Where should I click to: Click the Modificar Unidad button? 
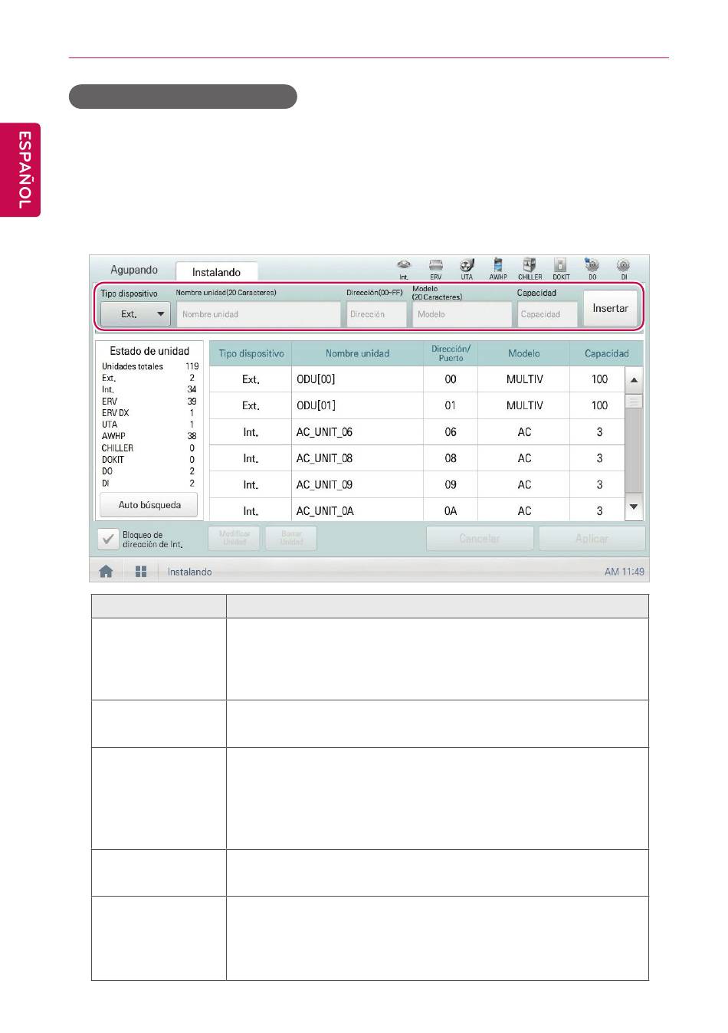tap(234, 538)
